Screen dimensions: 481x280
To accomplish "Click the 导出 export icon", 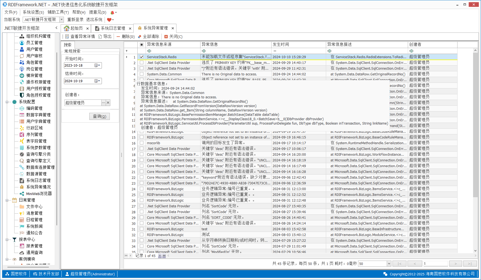I will [x=100, y=37].
